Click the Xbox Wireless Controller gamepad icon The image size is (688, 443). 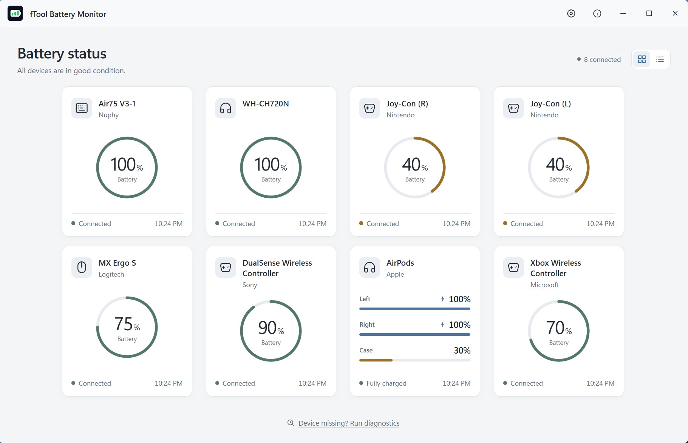(513, 268)
